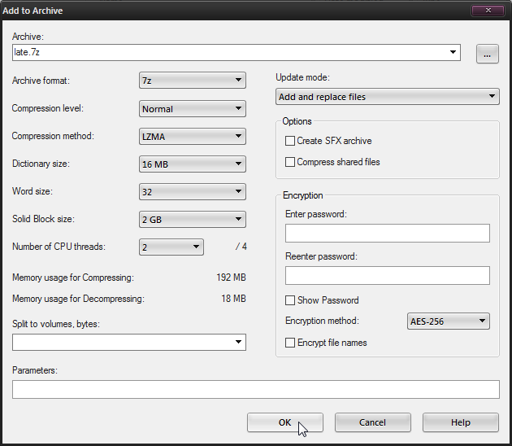Select Number of CPU threads dropdown
This screenshot has width=512, height=446.
click(171, 247)
